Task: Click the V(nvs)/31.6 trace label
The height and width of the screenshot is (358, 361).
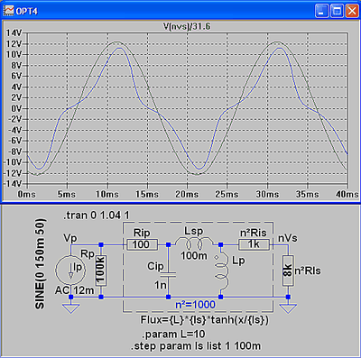Action: pos(187,26)
